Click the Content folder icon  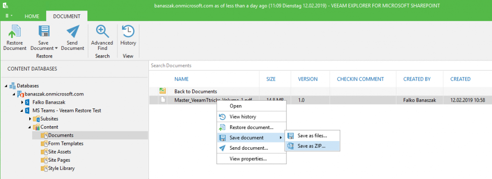[37, 127]
